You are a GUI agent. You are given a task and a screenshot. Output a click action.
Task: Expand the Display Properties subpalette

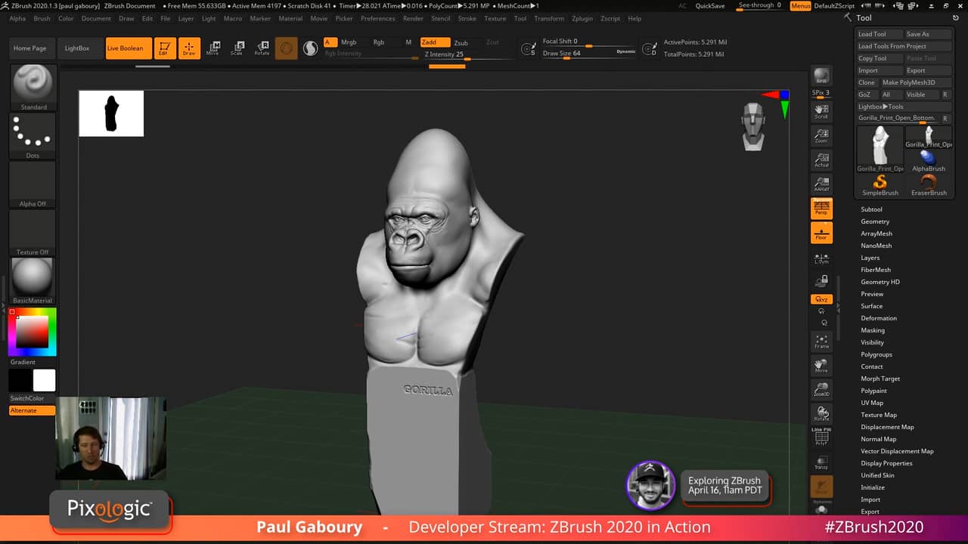click(x=886, y=463)
